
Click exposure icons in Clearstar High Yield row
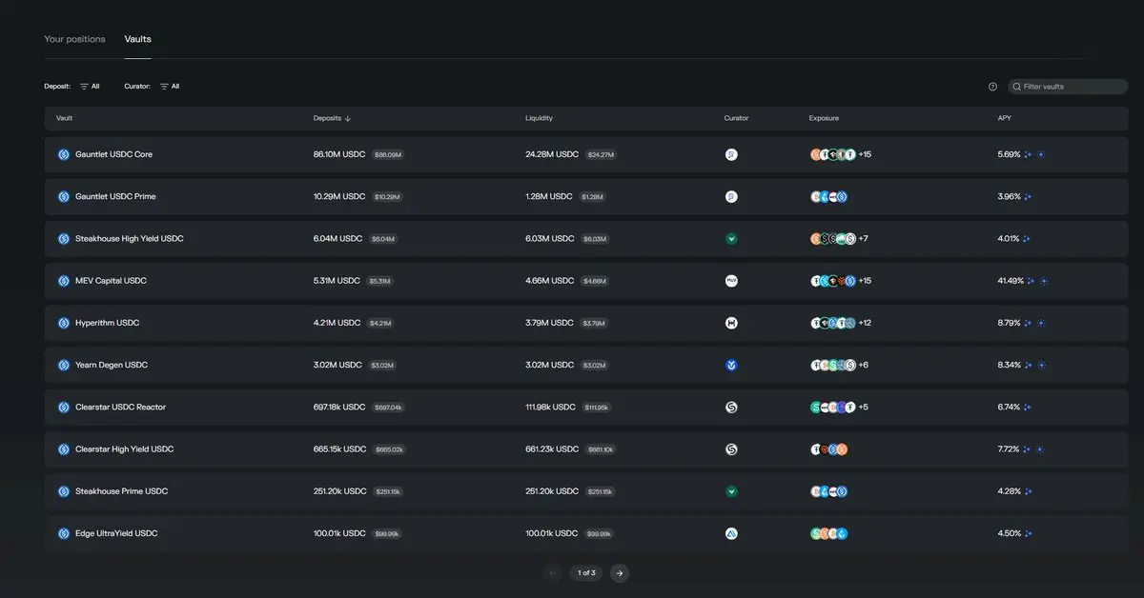[x=828, y=448]
